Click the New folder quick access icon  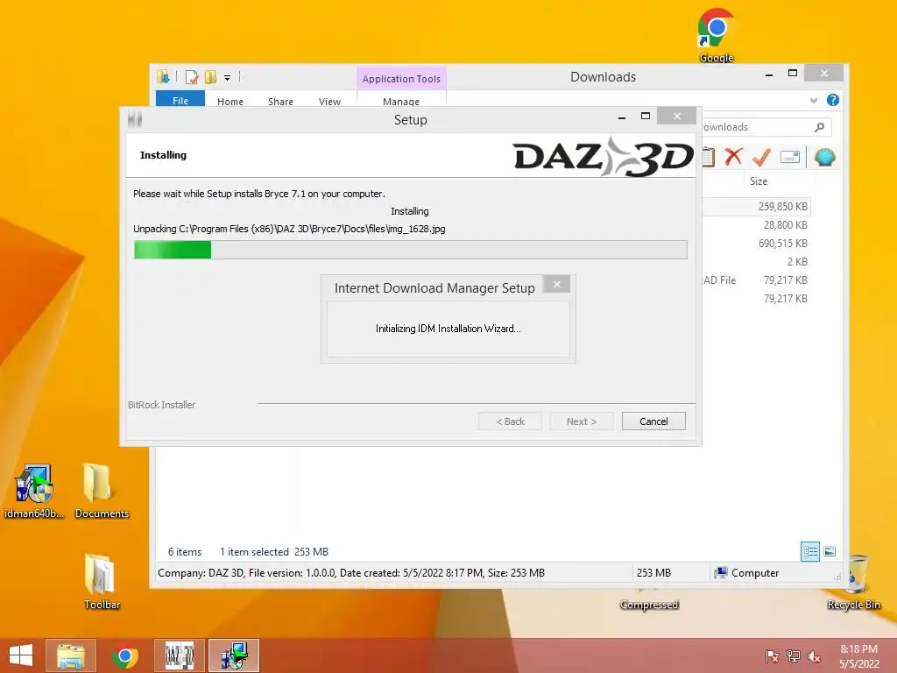coord(210,77)
